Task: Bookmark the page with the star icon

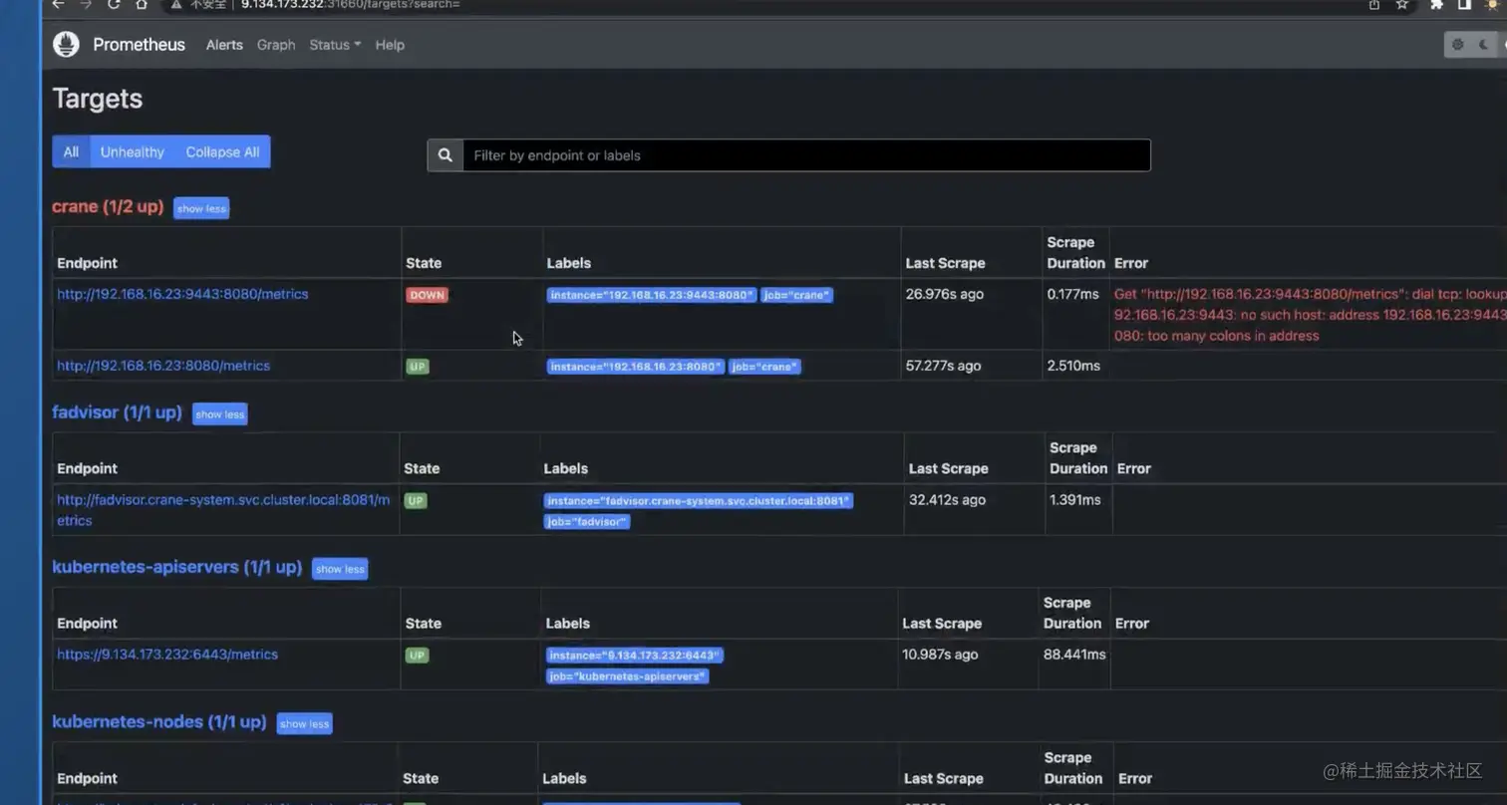Action: pos(1402,4)
